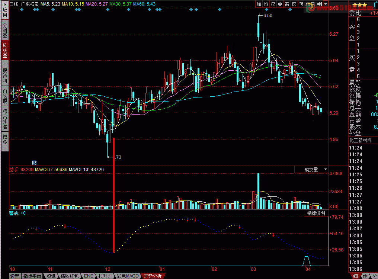
Task: Click the three-star rating icons
Action: [x=359, y=5]
